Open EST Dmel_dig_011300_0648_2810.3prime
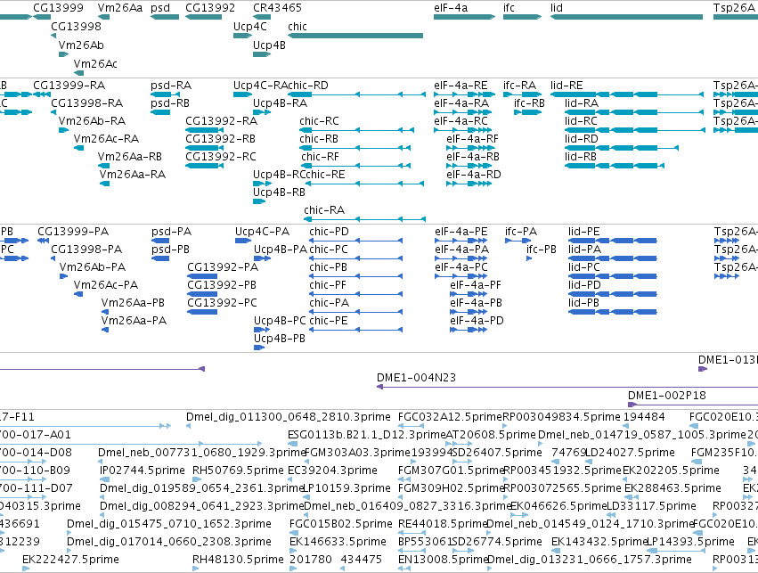Image resolution: width=758 pixels, height=573 pixels. (x=288, y=417)
